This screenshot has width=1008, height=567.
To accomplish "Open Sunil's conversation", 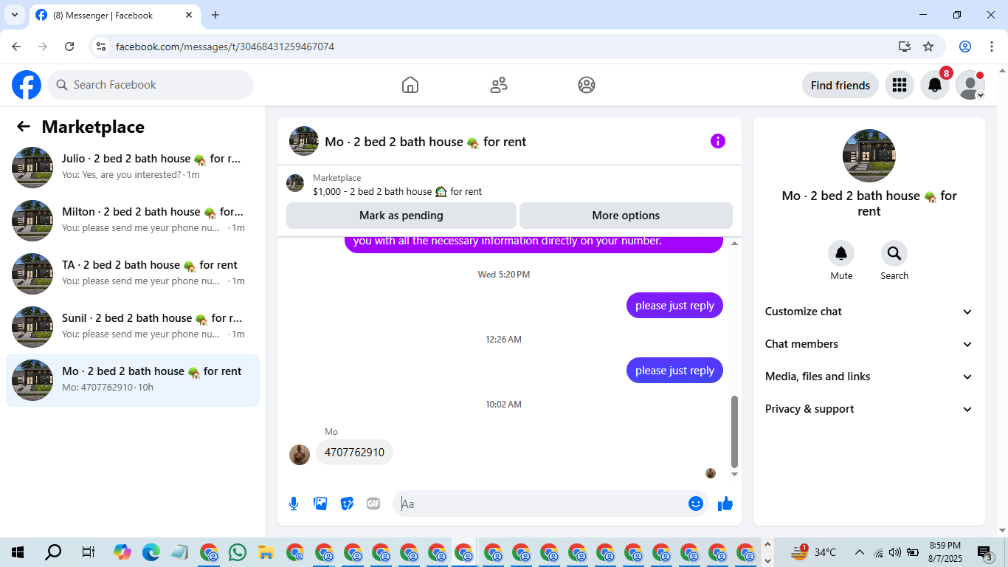I will pyautogui.click(x=133, y=327).
